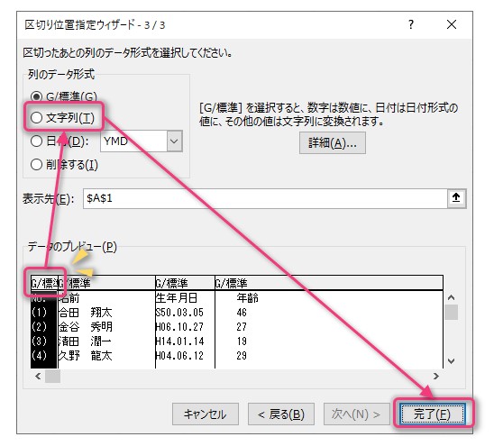The width and height of the screenshot is (494, 446).
Task: Click the (3) number cell in preview
Action: coord(39,341)
